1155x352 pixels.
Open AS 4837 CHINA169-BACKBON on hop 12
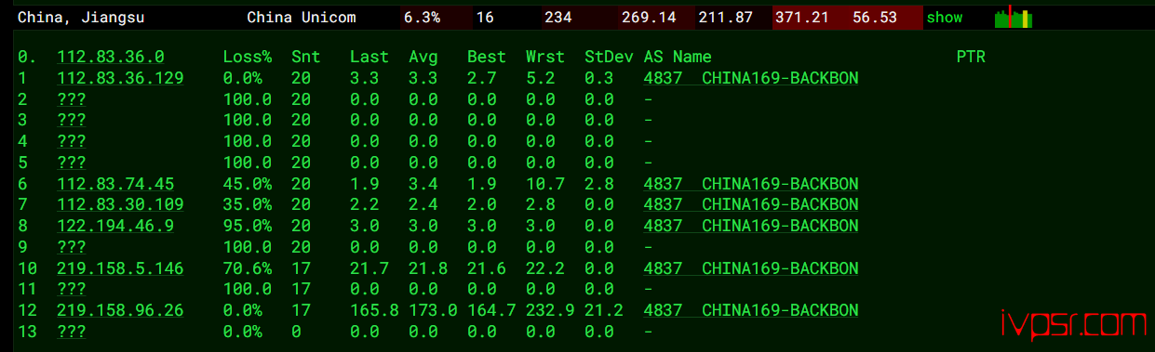point(751,311)
